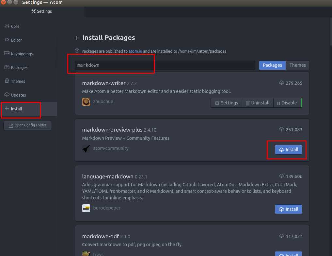Click version text 2.7.2
This screenshot has height=256, width=332.
[132, 83]
